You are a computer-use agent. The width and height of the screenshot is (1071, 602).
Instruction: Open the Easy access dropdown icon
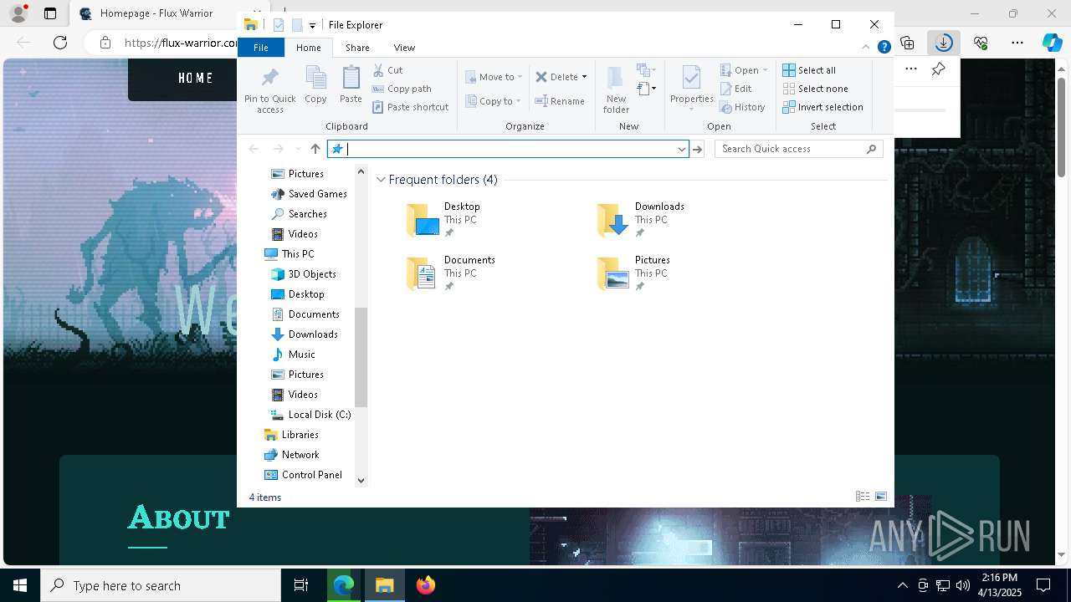[646, 88]
